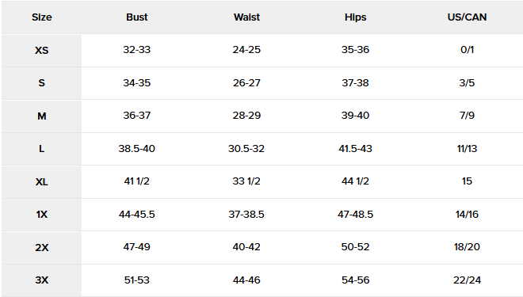The image size is (523, 297).
Task: Select the 2X size row label
Action: click(42, 248)
